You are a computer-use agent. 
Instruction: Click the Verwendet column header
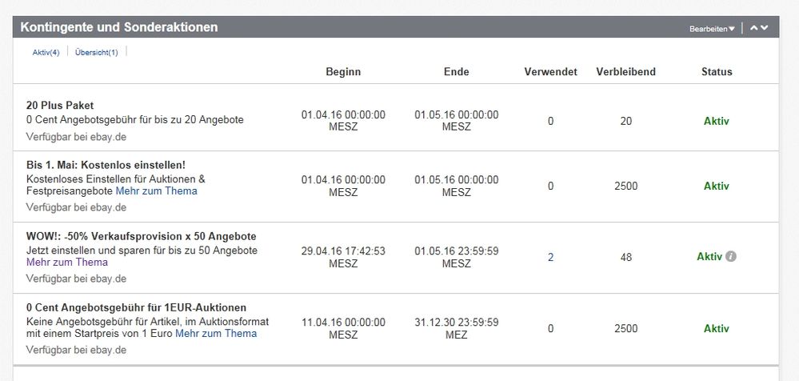tap(550, 72)
